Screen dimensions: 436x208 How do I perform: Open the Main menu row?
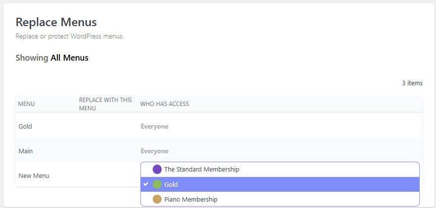26,151
